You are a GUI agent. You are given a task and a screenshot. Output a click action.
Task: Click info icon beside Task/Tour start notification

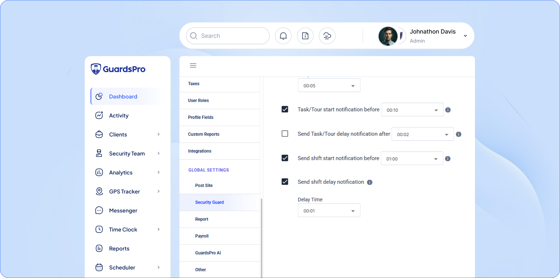(x=448, y=110)
